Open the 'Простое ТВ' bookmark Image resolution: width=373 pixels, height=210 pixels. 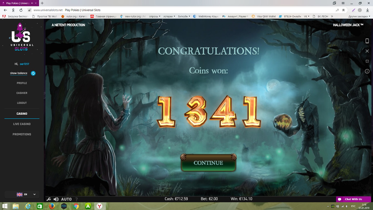tap(45, 16)
